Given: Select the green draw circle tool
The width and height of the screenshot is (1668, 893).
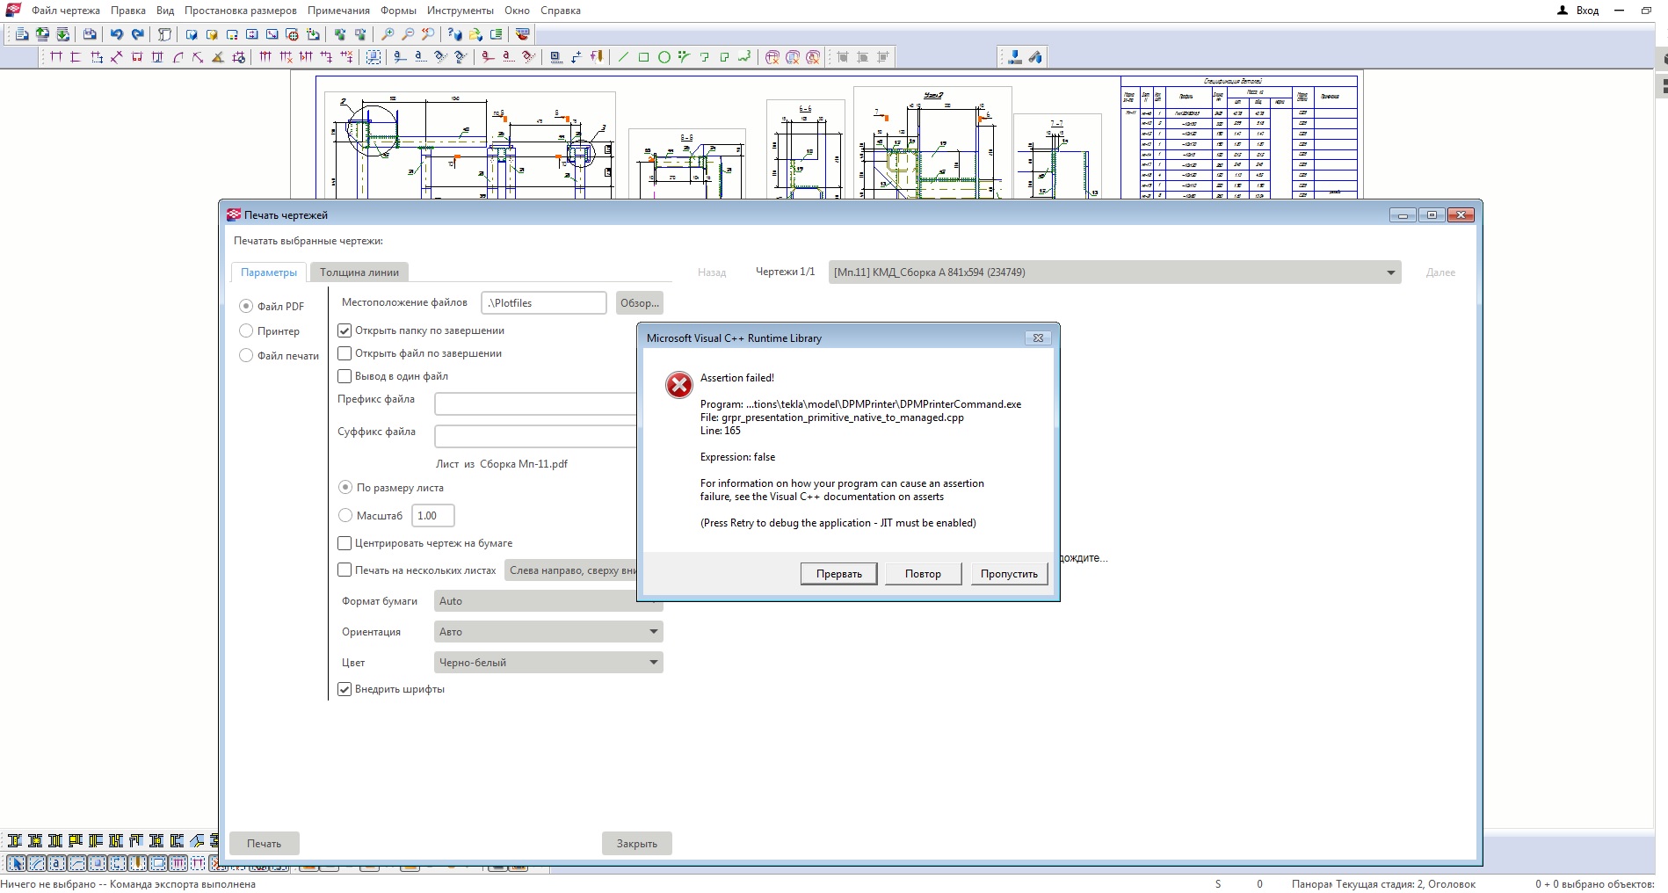Looking at the screenshot, I should (x=664, y=57).
